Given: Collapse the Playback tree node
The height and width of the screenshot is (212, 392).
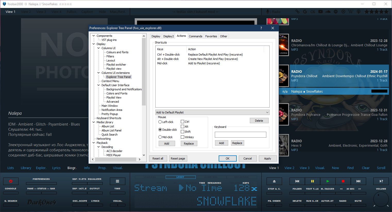Looking at the screenshot, I should pos(94,143).
